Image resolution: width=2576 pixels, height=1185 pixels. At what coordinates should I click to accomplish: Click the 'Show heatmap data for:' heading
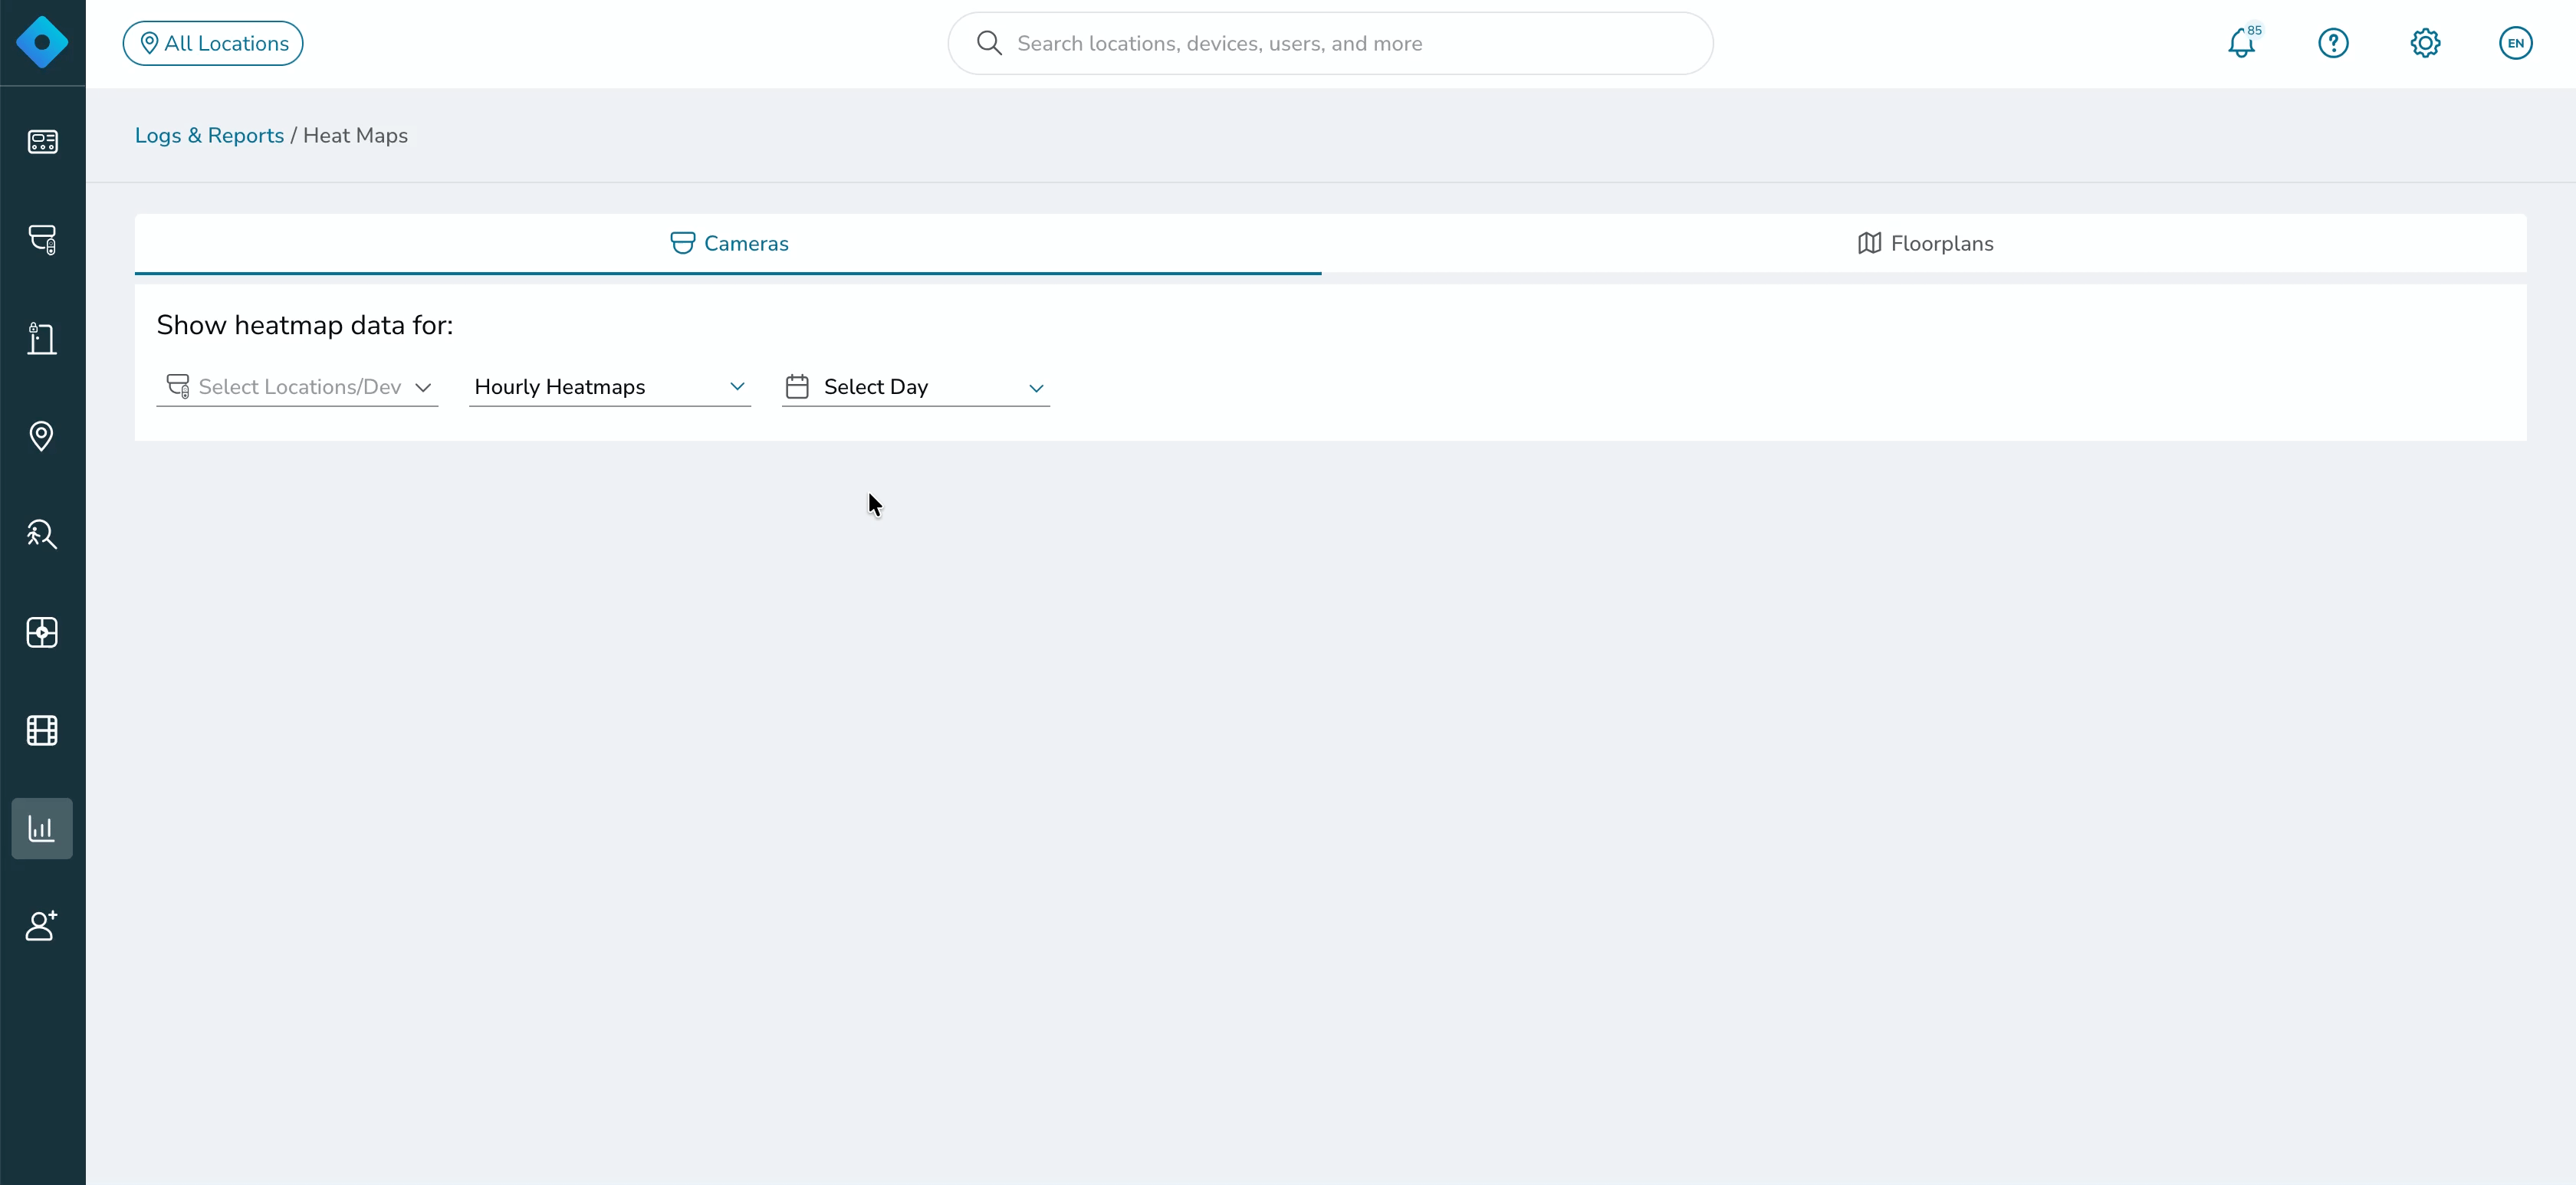point(305,325)
